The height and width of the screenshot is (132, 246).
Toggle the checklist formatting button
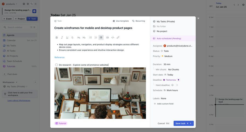(101, 37)
